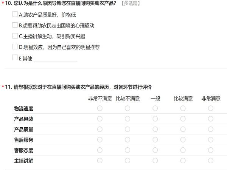Rate 物流速度 as 非常不满意
Image resolution: width=227 pixels, height=170 pixels.
[100, 108]
